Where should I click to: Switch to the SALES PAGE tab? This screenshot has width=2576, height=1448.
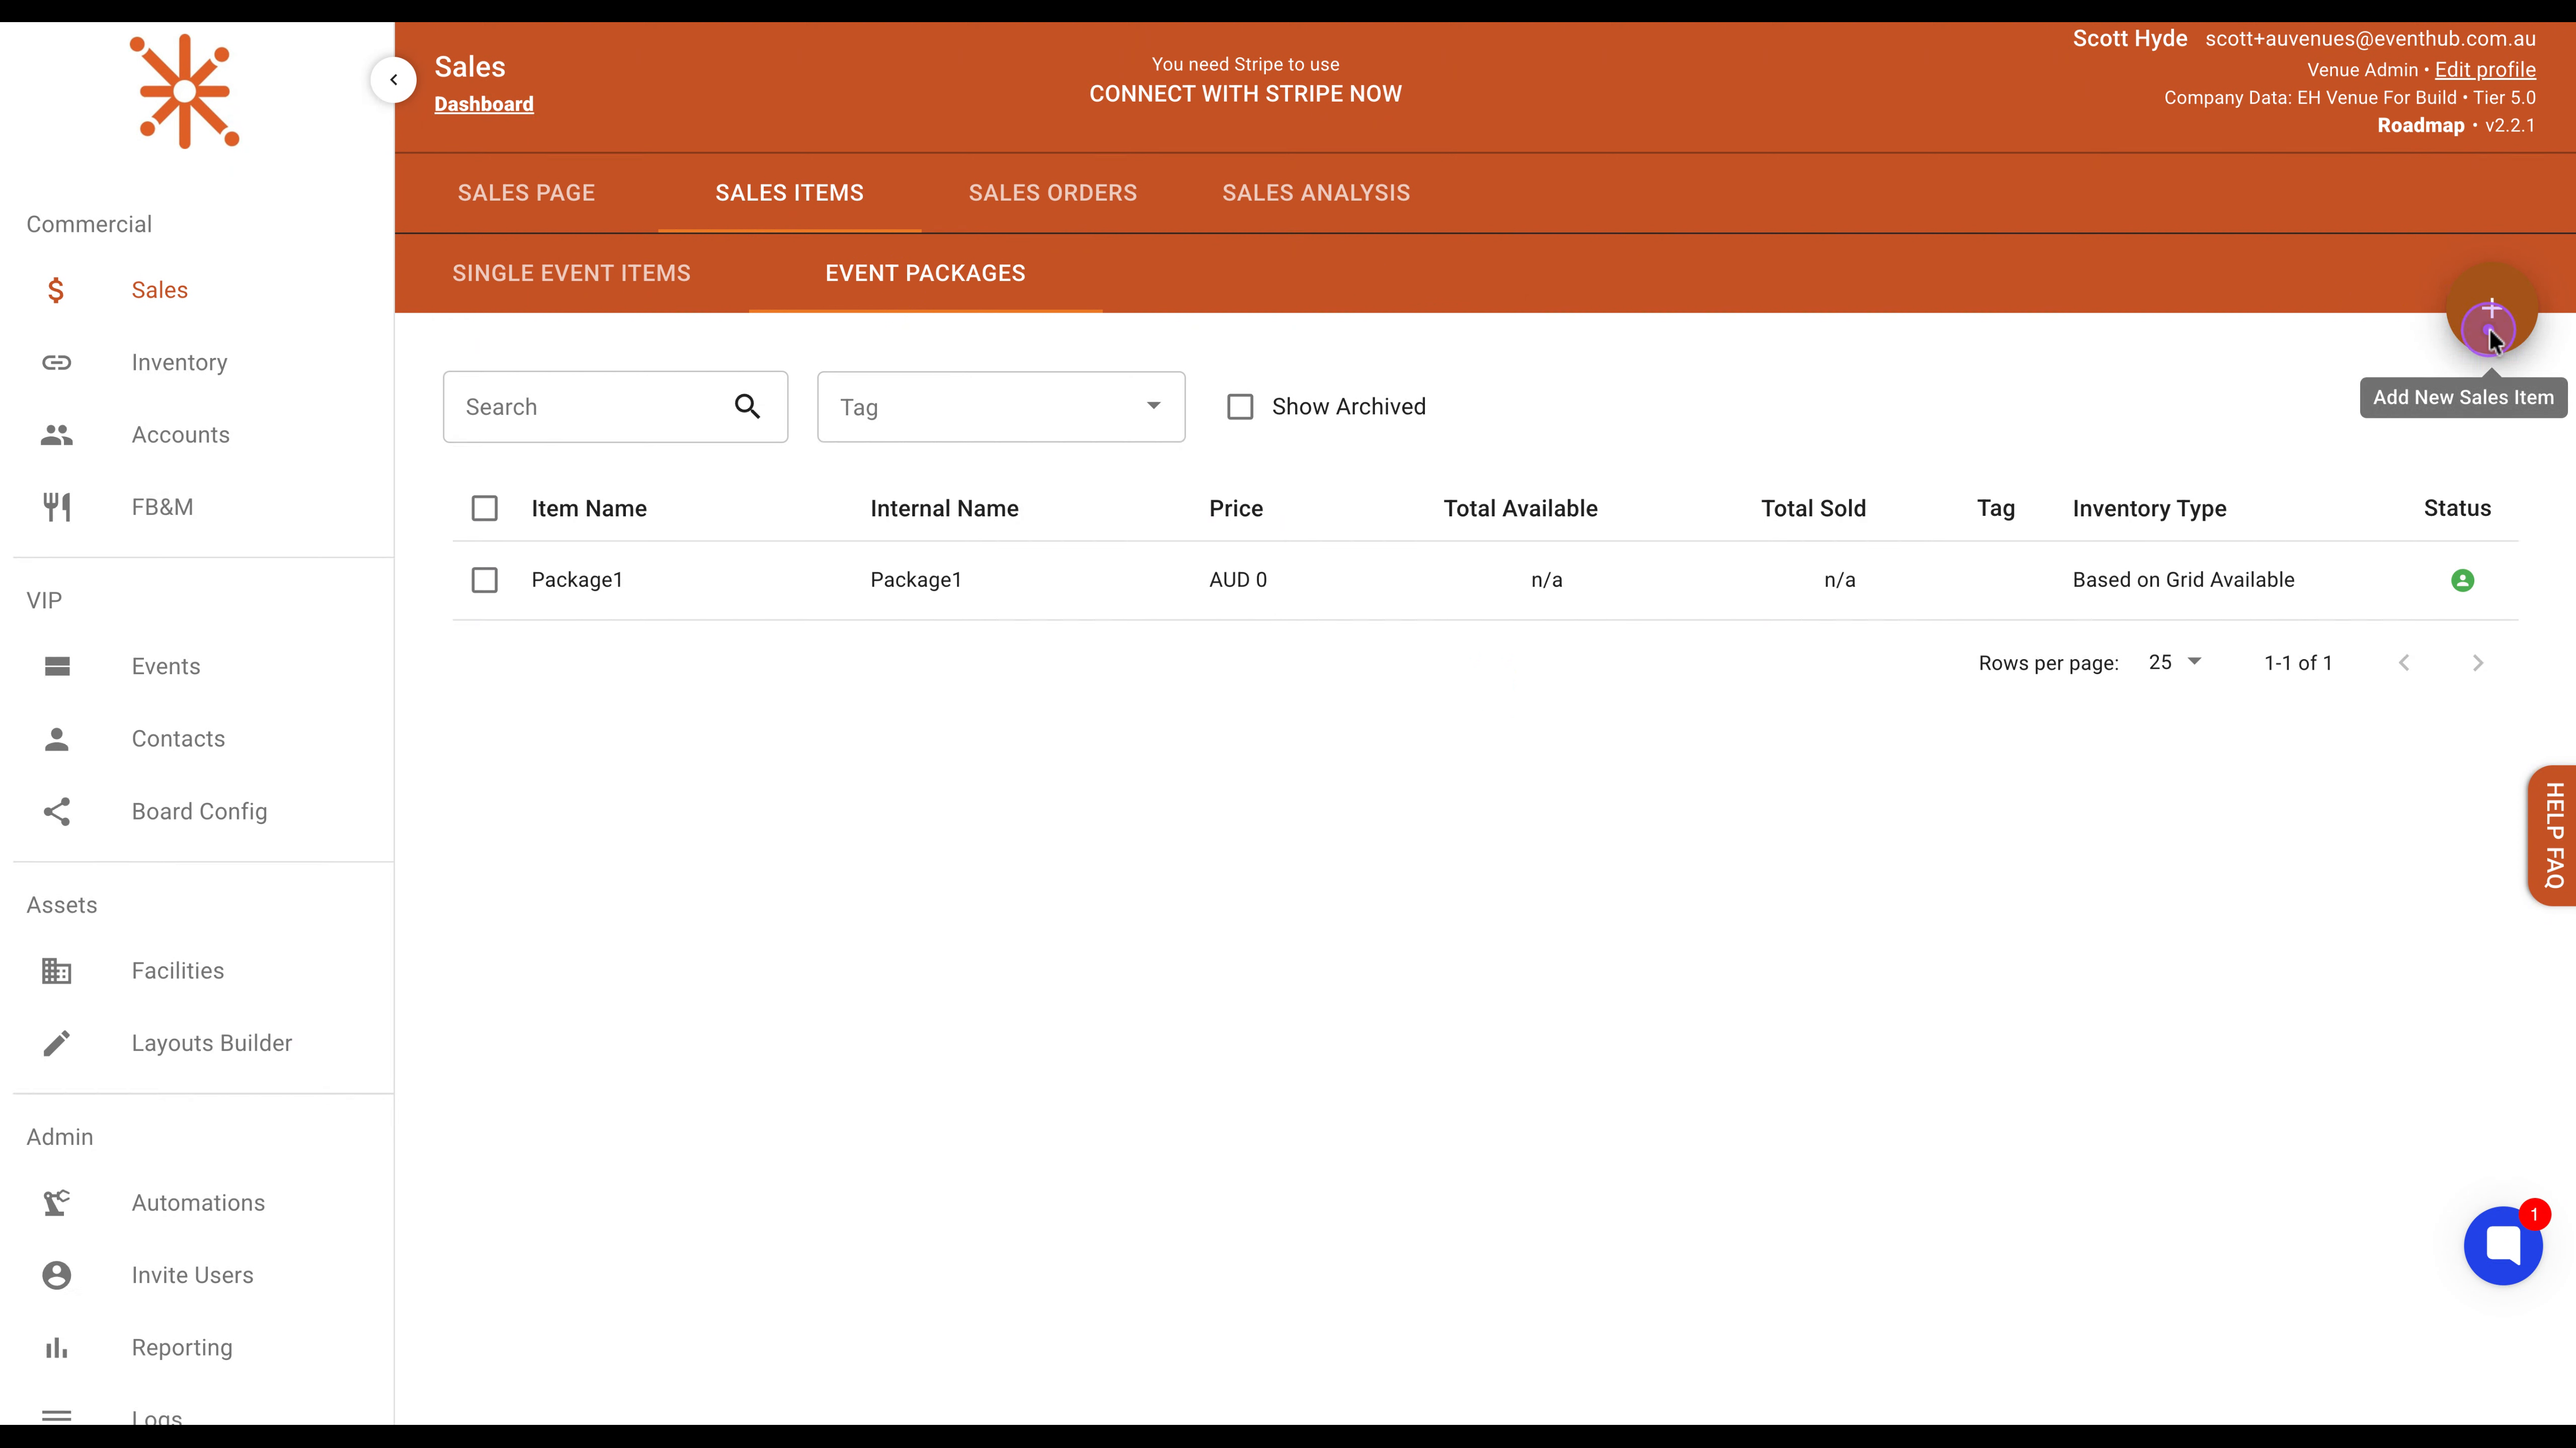526,193
